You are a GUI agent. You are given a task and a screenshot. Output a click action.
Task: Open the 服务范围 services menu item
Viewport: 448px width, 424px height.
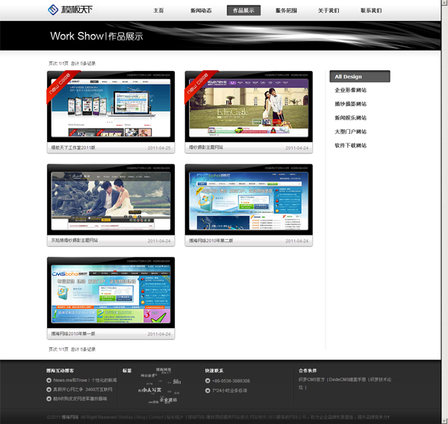click(x=286, y=10)
